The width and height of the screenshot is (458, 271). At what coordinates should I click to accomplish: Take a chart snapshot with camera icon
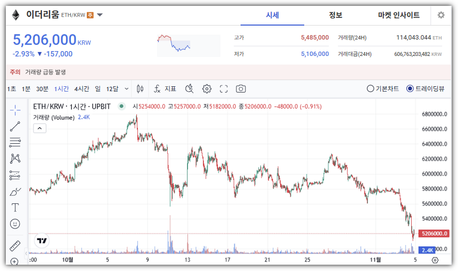[x=241, y=89]
